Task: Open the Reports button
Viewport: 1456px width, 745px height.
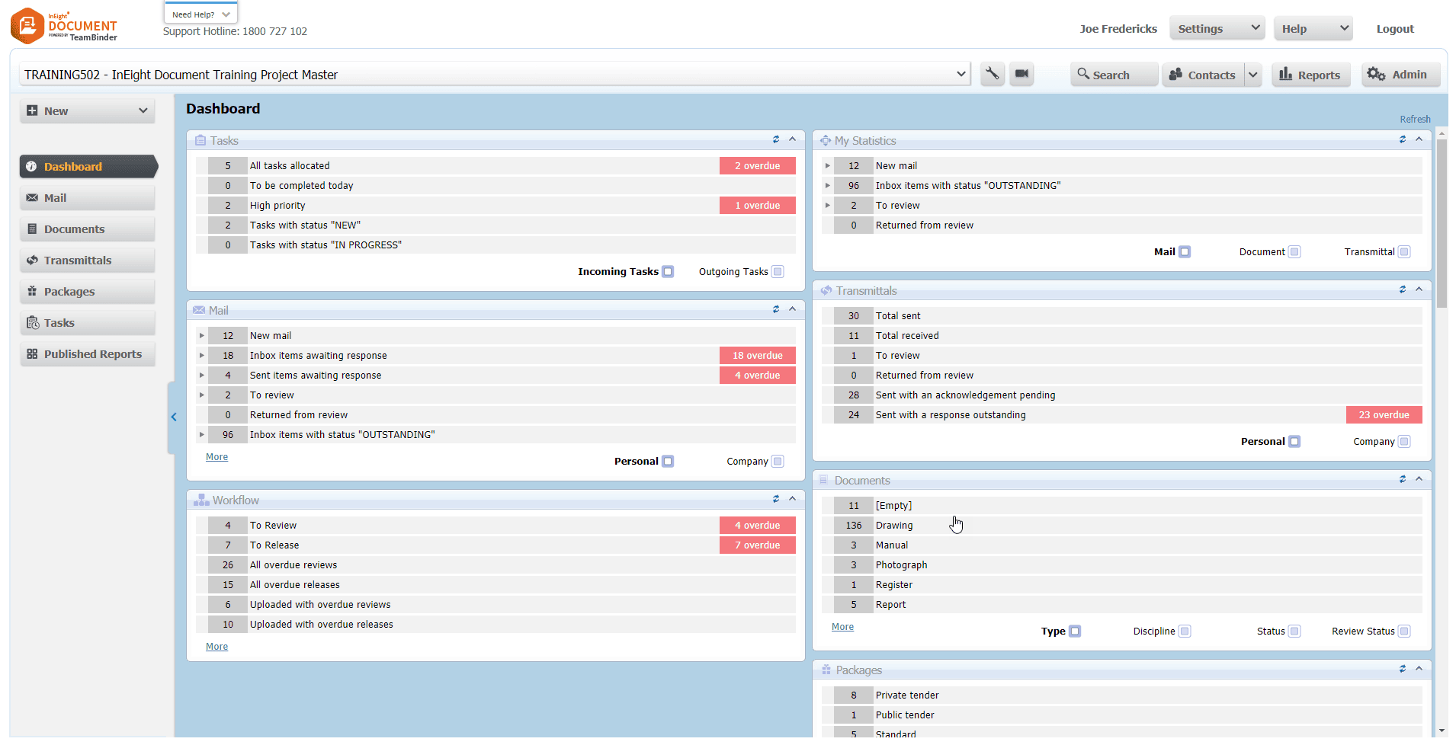Action: pyautogui.click(x=1310, y=75)
